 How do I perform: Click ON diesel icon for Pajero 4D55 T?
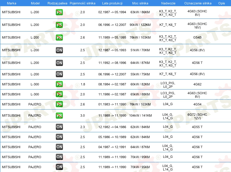click(59, 127)
